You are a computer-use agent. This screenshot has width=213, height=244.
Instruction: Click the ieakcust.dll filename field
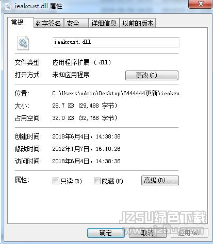(x=116, y=42)
